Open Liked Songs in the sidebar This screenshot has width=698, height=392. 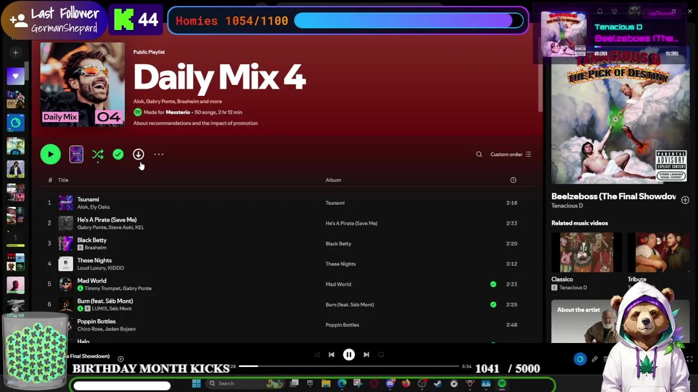(16, 76)
